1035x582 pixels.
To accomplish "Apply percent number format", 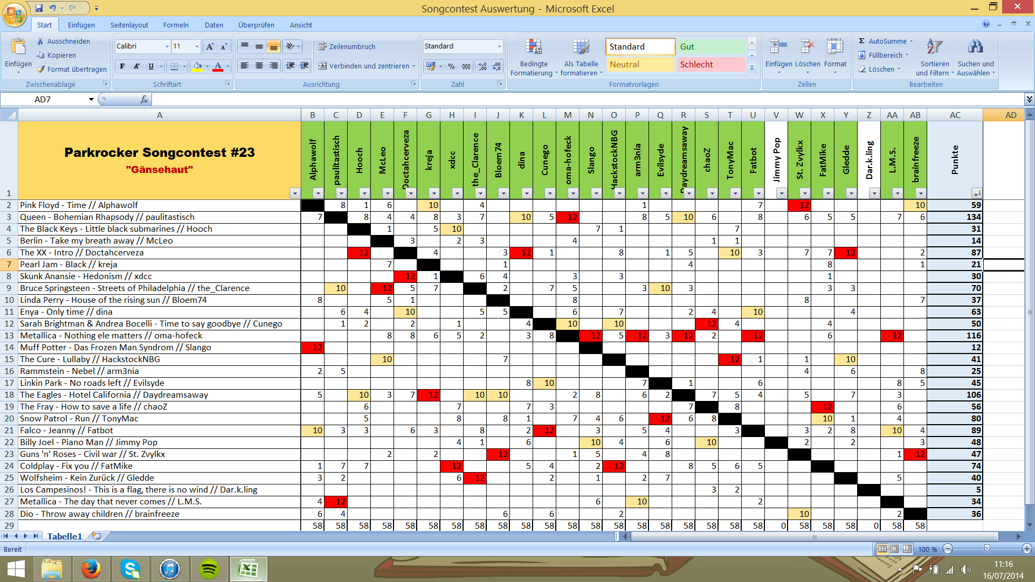I will [x=452, y=66].
